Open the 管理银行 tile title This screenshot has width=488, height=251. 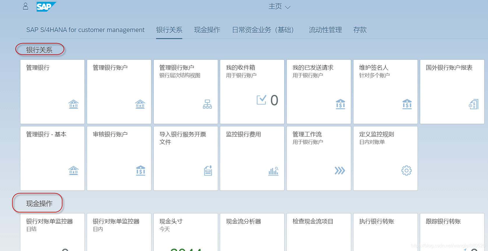[38, 68]
